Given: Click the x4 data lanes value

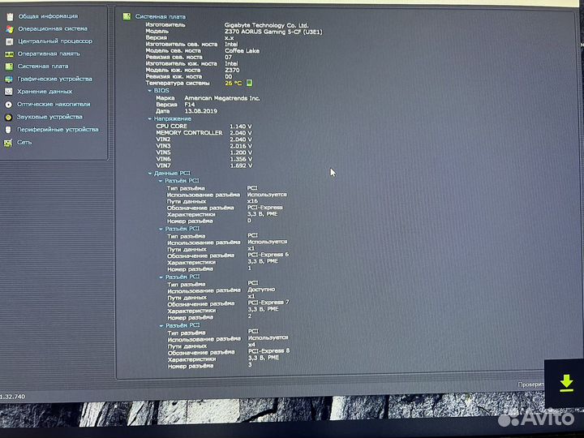Looking at the screenshot, I should pos(251,345).
